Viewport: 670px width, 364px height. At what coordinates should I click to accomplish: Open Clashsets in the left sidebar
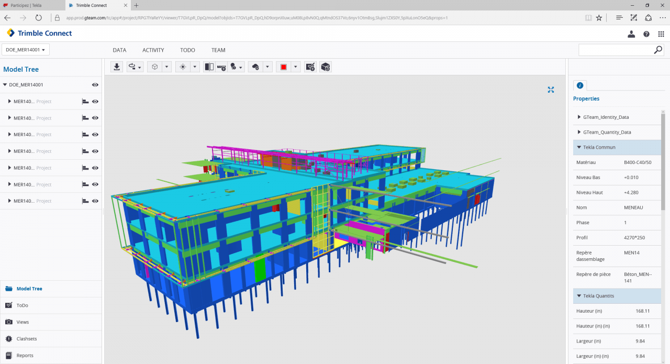(26, 339)
